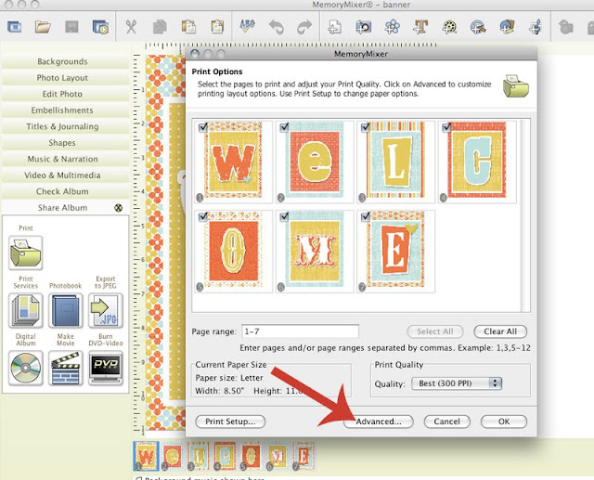
Task: Click Export to JPEG icon
Action: tap(106, 311)
